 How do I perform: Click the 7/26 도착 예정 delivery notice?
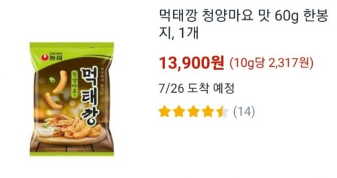click(x=197, y=89)
